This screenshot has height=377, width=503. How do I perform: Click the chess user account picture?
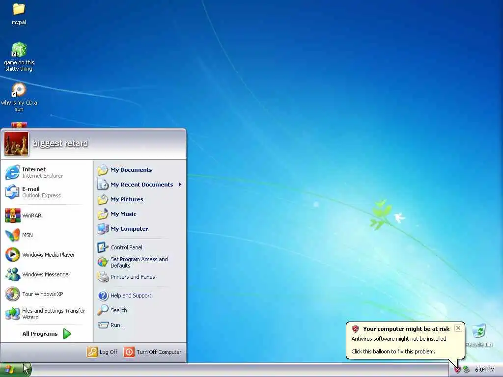(x=16, y=144)
